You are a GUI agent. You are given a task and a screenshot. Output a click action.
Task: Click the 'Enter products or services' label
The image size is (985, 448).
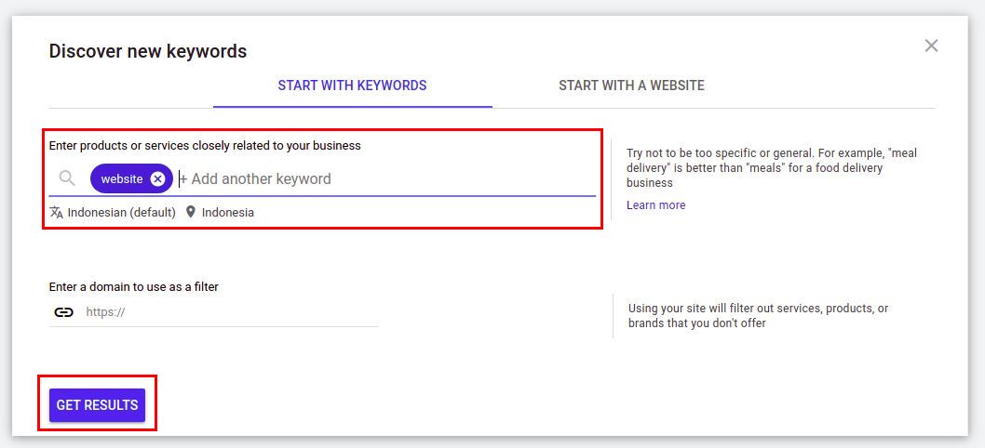click(205, 146)
